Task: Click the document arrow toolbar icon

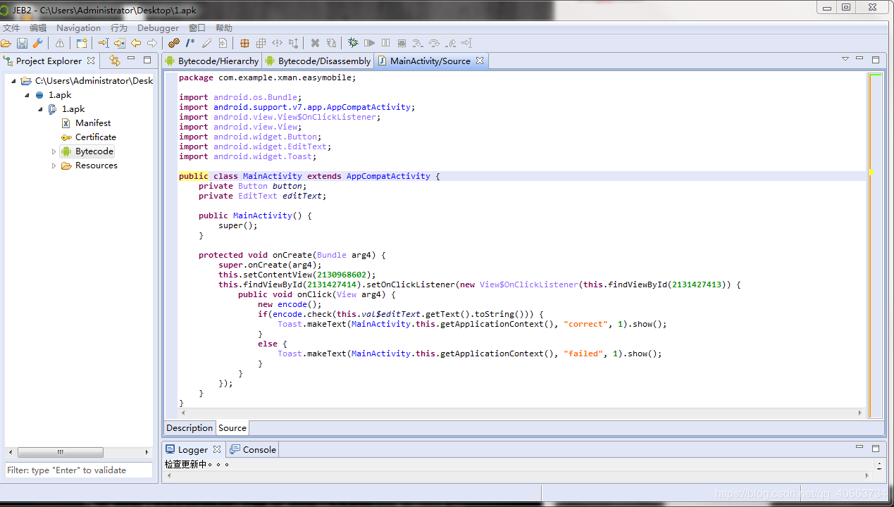Action: tap(223, 44)
